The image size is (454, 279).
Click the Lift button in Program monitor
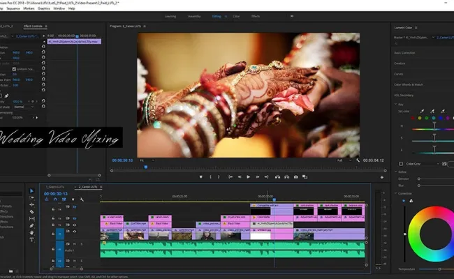277,177
